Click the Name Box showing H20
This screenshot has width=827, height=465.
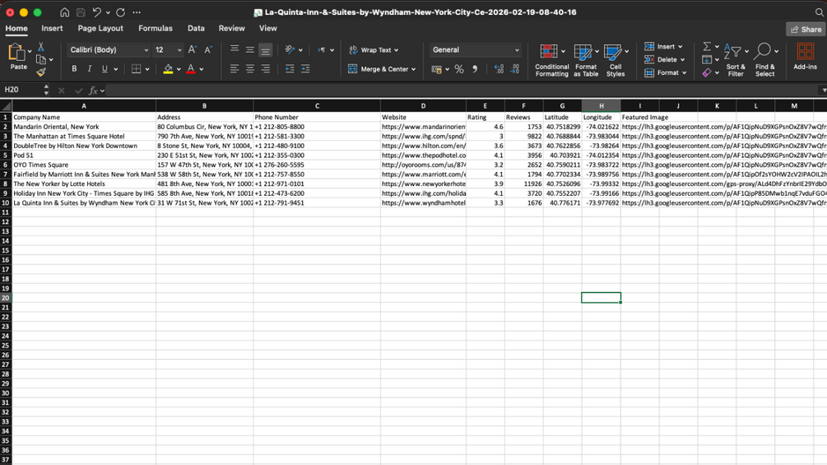(24, 91)
